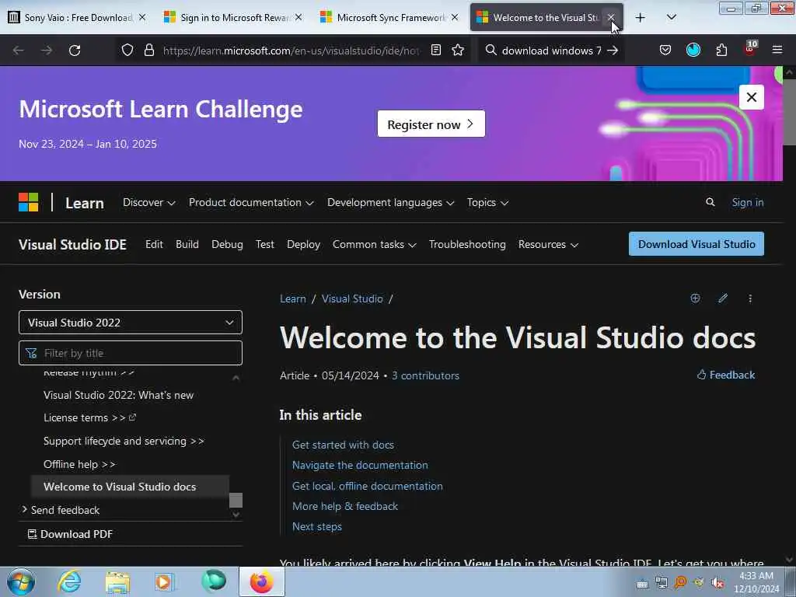Close the Microsoft Sync Framework tab
Viewport: 796px width, 597px height.
click(454, 17)
